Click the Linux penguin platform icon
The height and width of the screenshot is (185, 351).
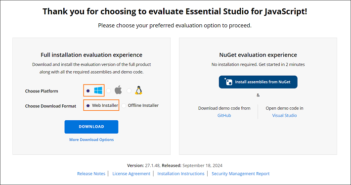point(138,90)
